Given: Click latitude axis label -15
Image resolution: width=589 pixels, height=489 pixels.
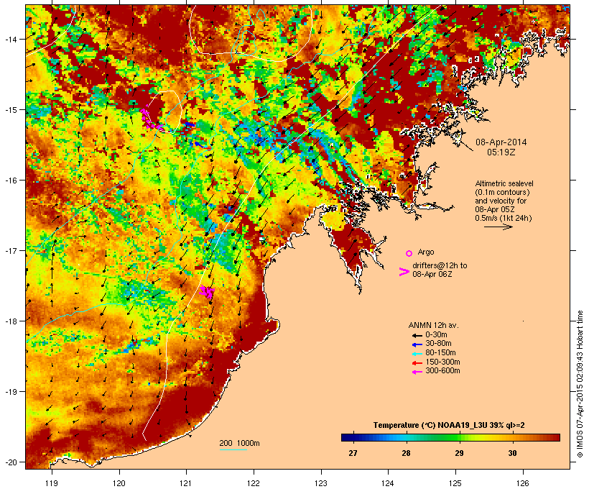Looking at the screenshot, I should point(11,110).
